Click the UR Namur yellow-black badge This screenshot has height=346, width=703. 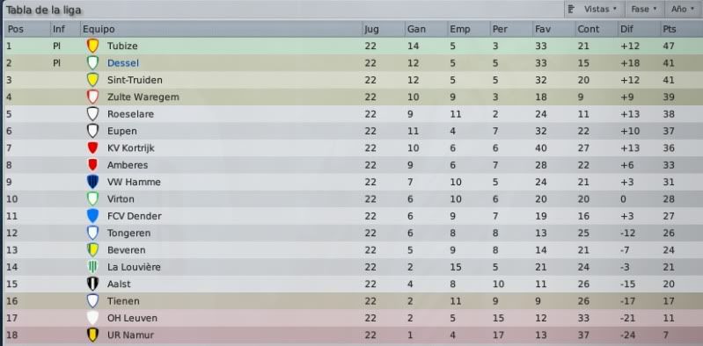pos(92,335)
